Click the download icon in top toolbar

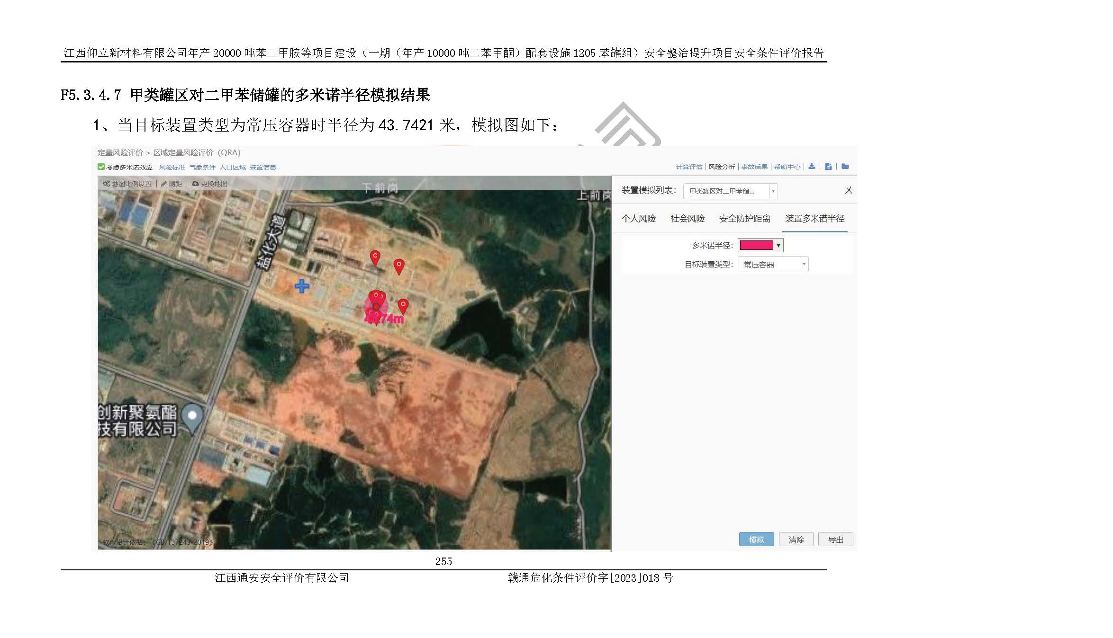tap(812, 167)
